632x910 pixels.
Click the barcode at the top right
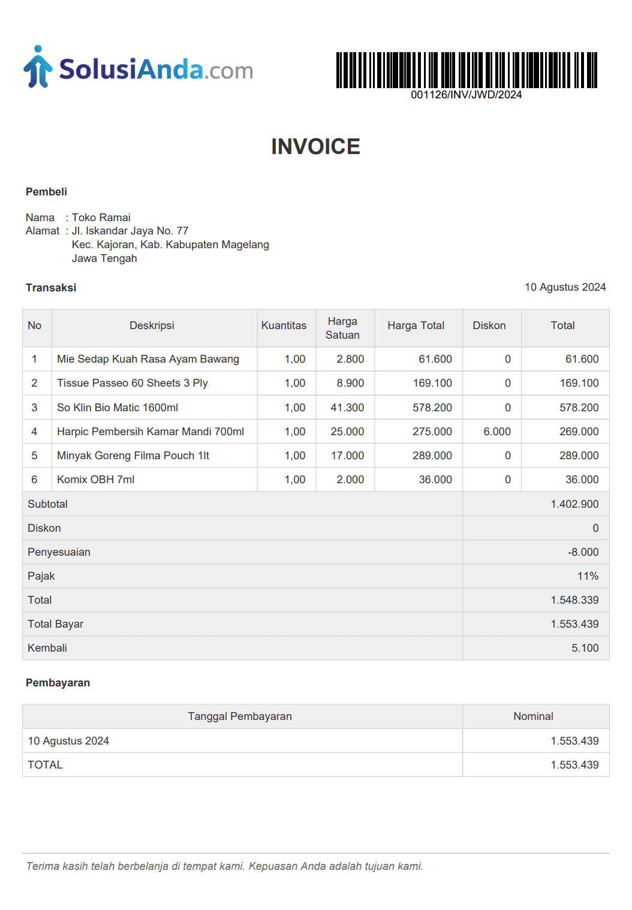pyautogui.click(x=467, y=70)
